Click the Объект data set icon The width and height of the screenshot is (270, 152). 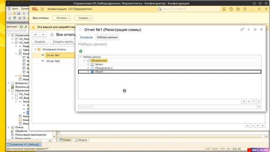click(92, 71)
